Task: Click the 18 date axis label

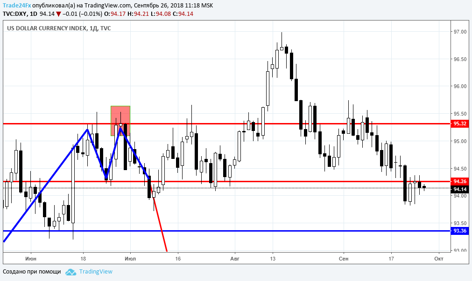Action: click(83, 259)
